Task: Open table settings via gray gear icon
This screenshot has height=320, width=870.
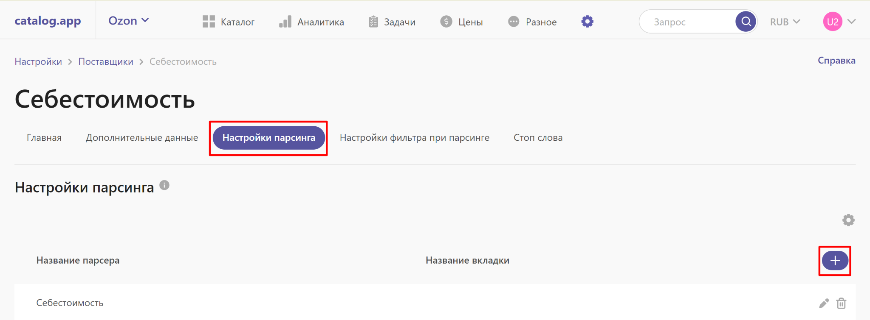Action: pyautogui.click(x=848, y=220)
